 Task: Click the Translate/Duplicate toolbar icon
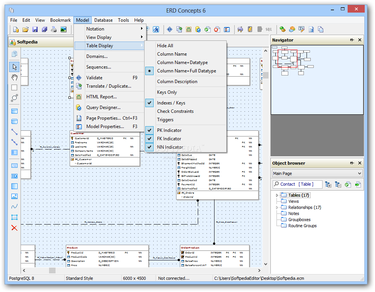(179, 29)
